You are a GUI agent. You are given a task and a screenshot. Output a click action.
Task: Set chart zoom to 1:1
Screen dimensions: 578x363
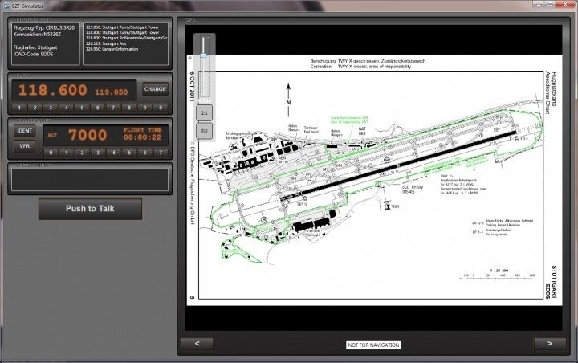click(204, 112)
